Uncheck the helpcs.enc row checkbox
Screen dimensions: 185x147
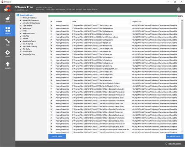[x=52, y=25]
